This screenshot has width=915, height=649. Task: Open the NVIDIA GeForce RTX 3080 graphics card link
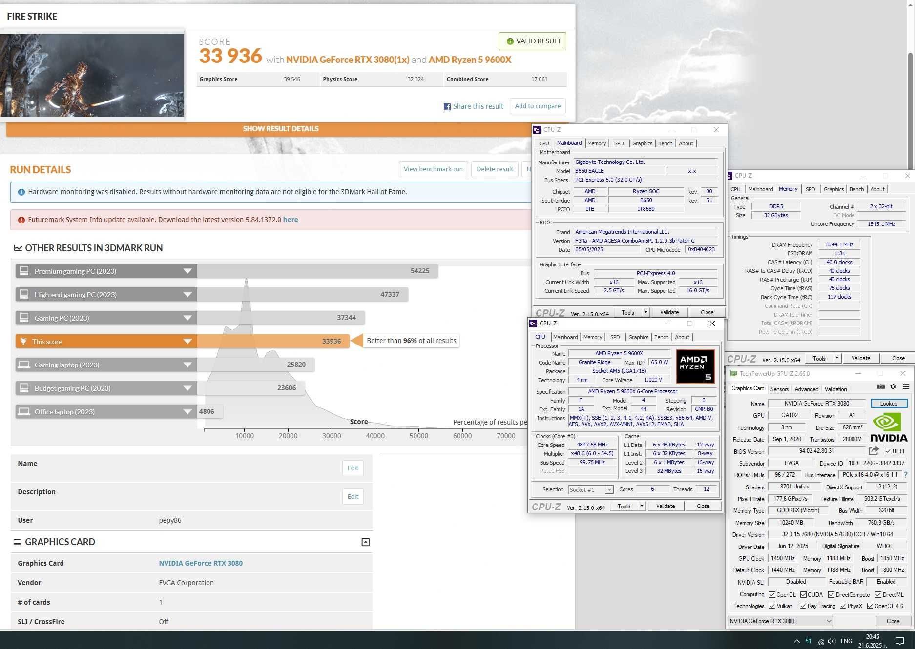pos(201,563)
